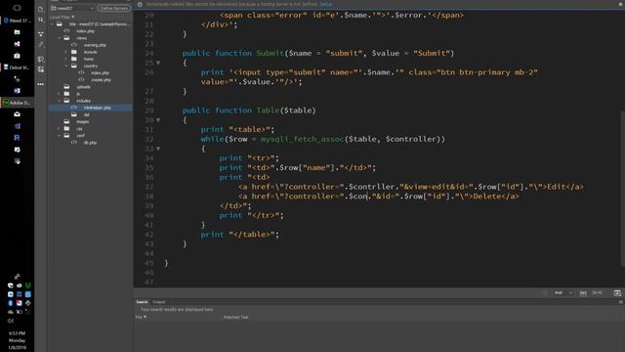Open the site selector dropdown
This screenshot has height=352, width=625.
[72, 8]
